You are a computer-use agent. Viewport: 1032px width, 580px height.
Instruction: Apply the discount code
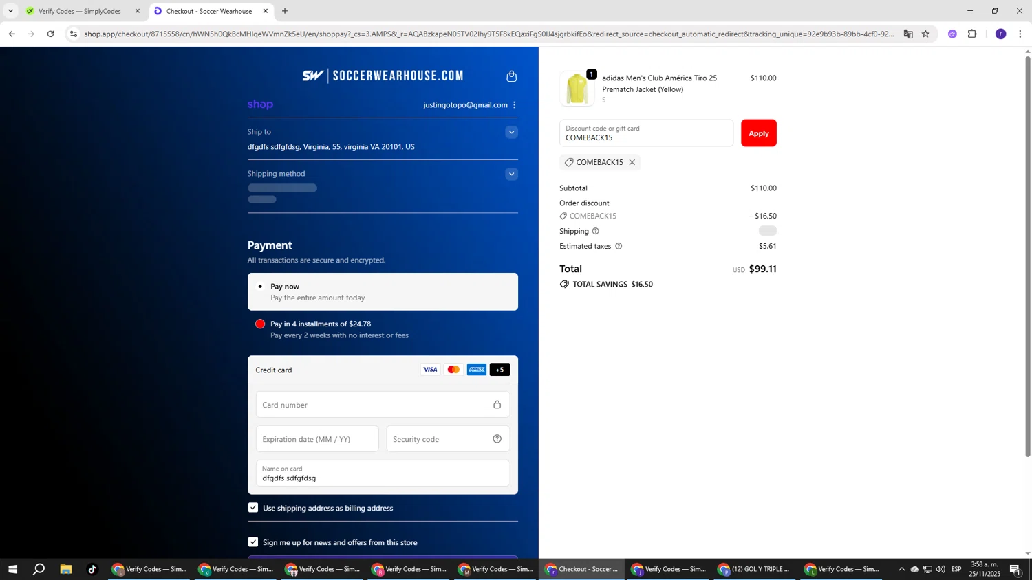(758, 133)
